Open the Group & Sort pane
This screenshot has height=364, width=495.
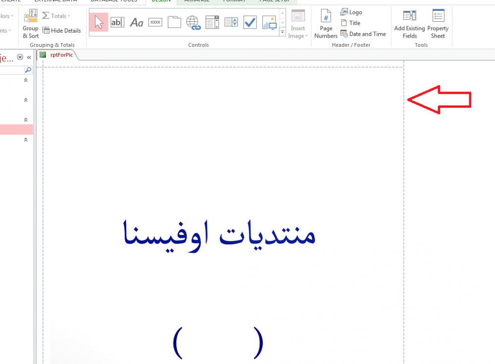30,24
